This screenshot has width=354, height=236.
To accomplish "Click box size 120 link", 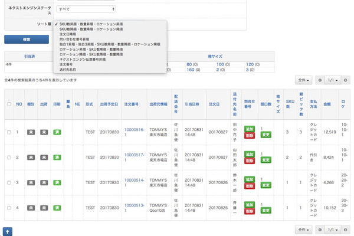I will [250, 64].
